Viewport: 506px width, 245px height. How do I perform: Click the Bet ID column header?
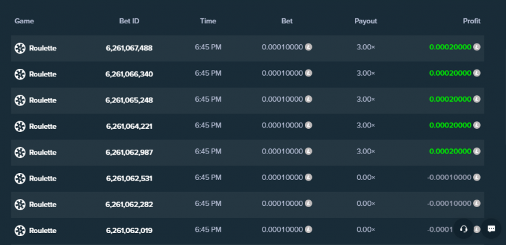click(x=129, y=21)
